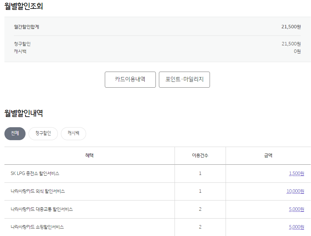311x236 pixels.
Task: Click usage count 1 for 외식 할인서비스 row
Action: pyautogui.click(x=200, y=191)
